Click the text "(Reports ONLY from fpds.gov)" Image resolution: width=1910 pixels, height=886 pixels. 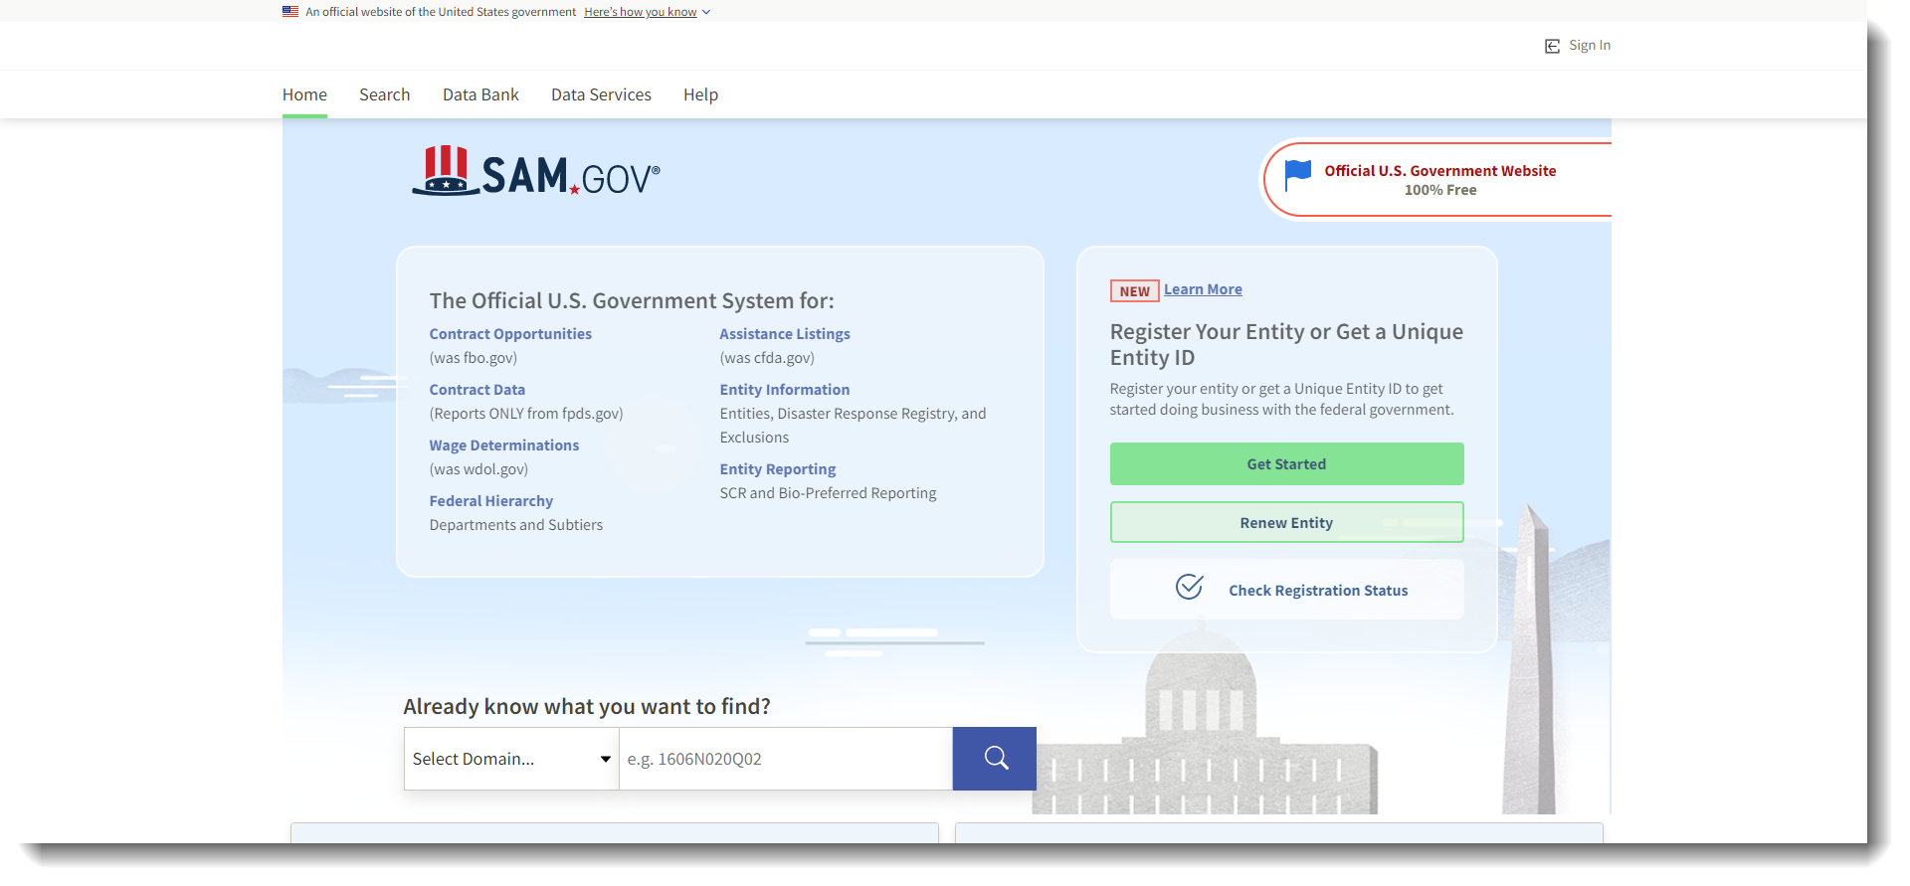(x=526, y=414)
